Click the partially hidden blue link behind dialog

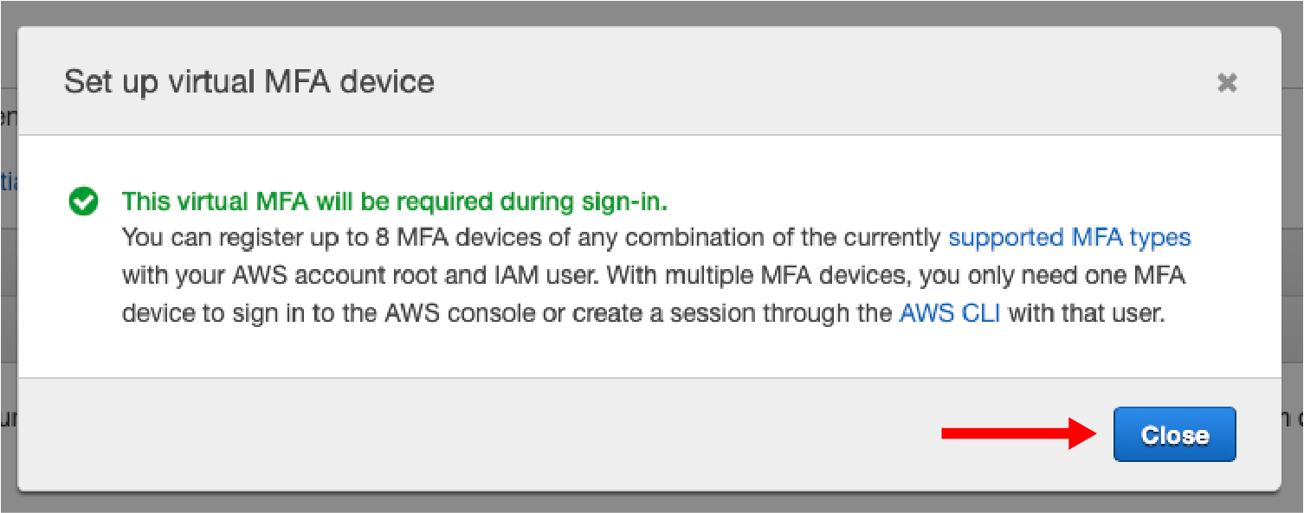click(x=8, y=182)
